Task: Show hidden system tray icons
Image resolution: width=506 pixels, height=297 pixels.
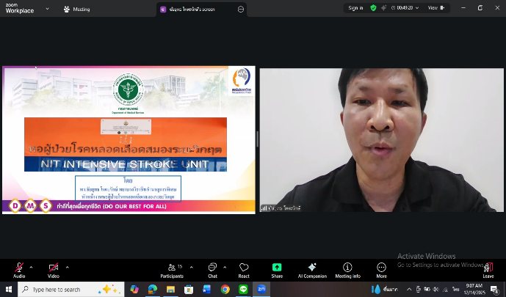Action: click(x=409, y=289)
